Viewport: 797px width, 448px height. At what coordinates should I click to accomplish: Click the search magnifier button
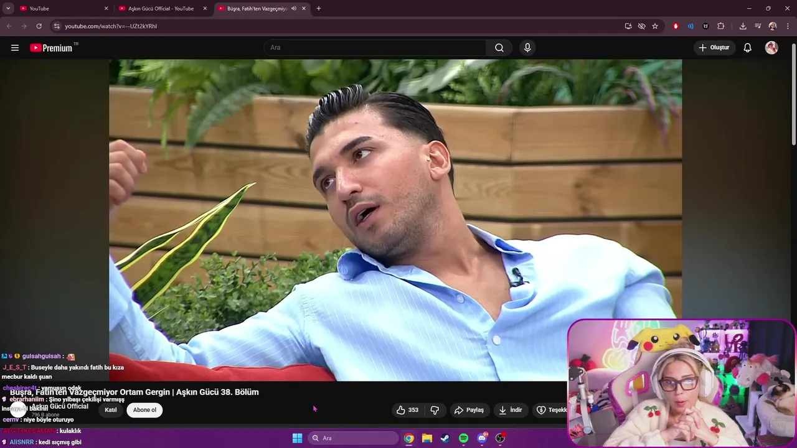click(499, 48)
